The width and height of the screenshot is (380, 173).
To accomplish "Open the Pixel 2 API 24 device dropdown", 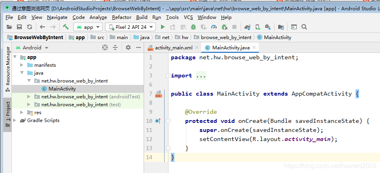I will click(130, 27).
